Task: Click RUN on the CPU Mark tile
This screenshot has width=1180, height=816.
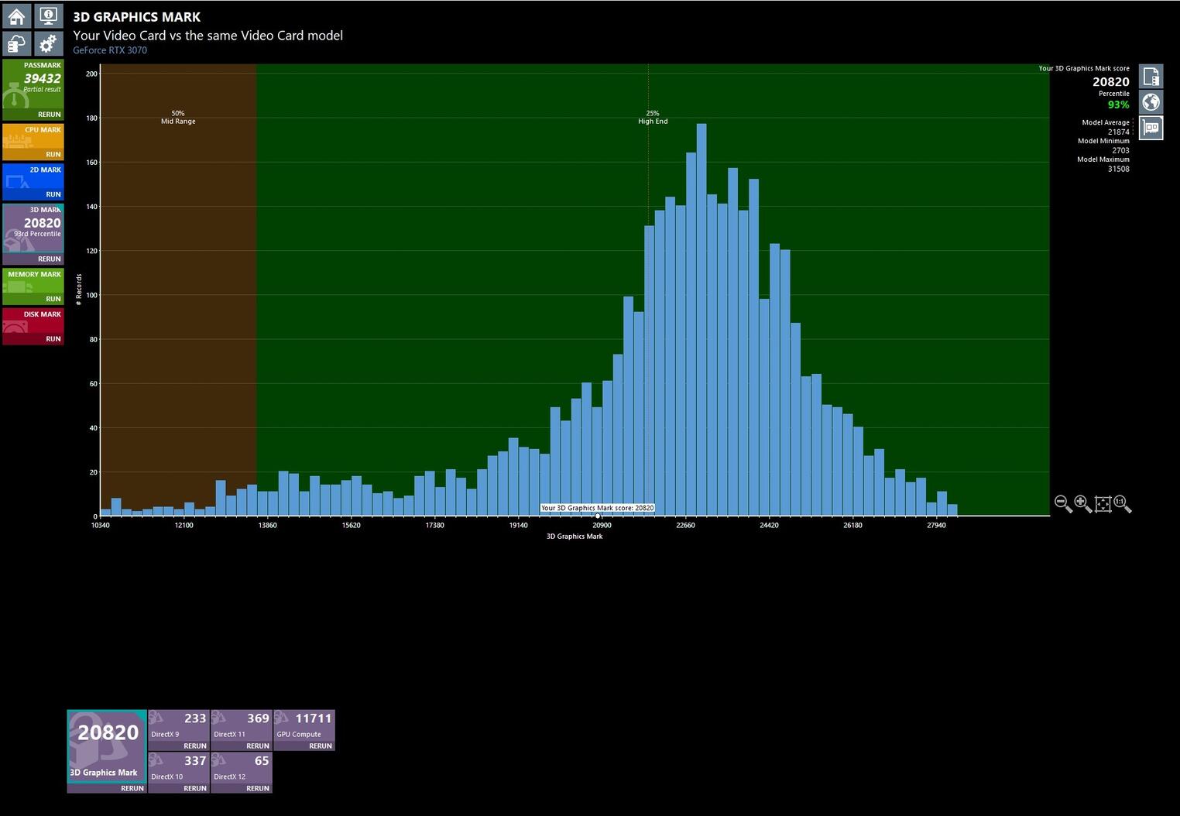Action: [53, 155]
